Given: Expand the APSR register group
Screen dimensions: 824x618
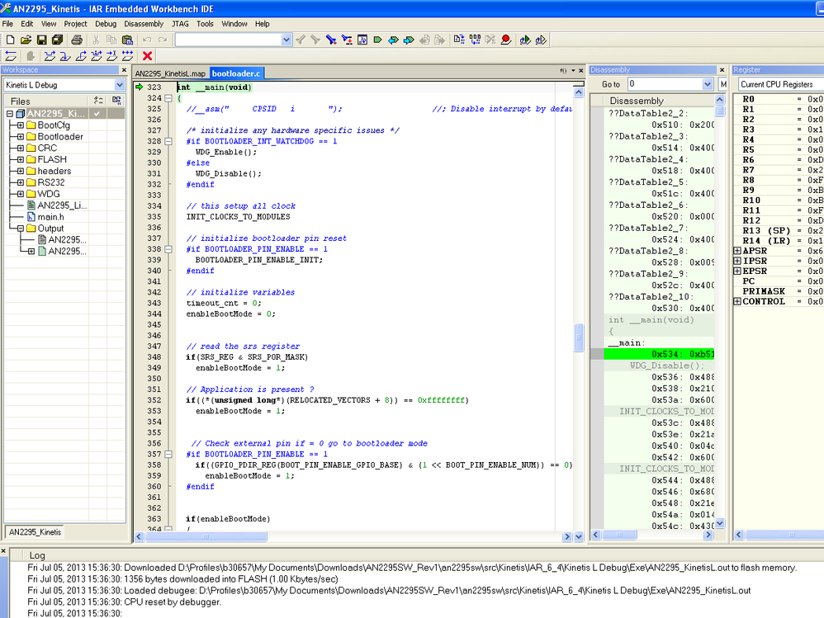Looking at the screenshot, I should click(737, 251).
